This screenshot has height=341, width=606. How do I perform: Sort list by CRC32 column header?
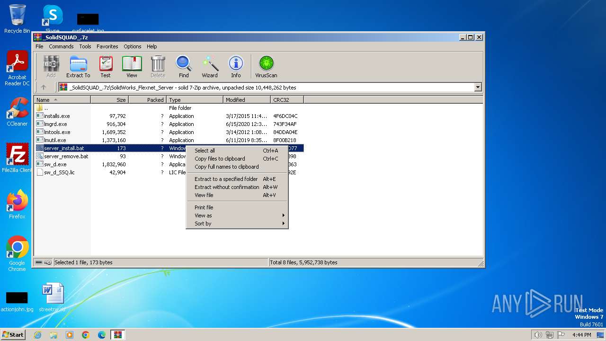click(287, 100)
